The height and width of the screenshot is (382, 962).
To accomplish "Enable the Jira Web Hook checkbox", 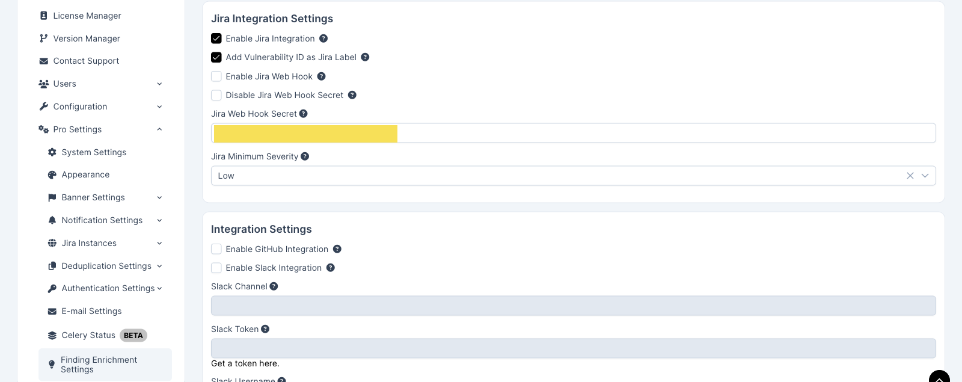I will click(x=216, y=76).
